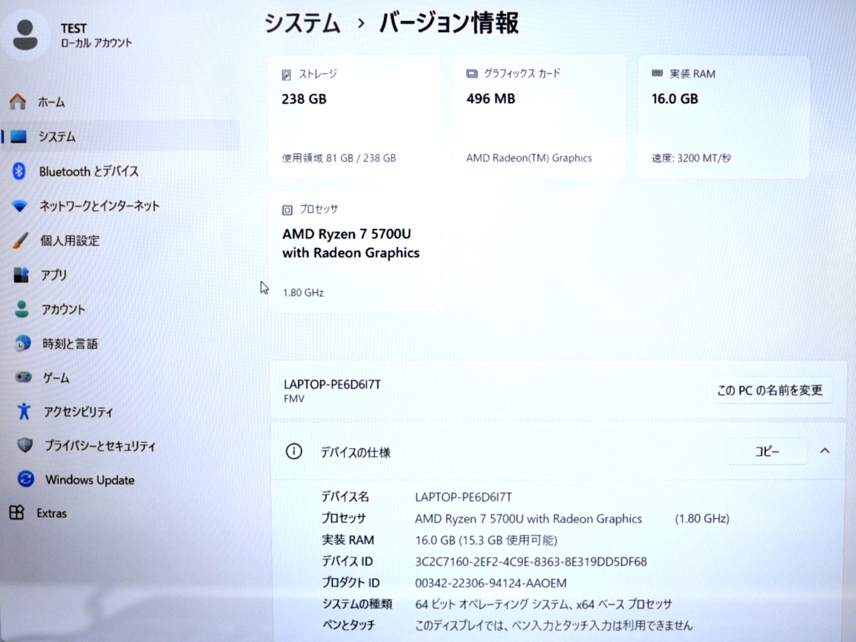
Task: Click the TEST local account profile picture
Action: 25,35
